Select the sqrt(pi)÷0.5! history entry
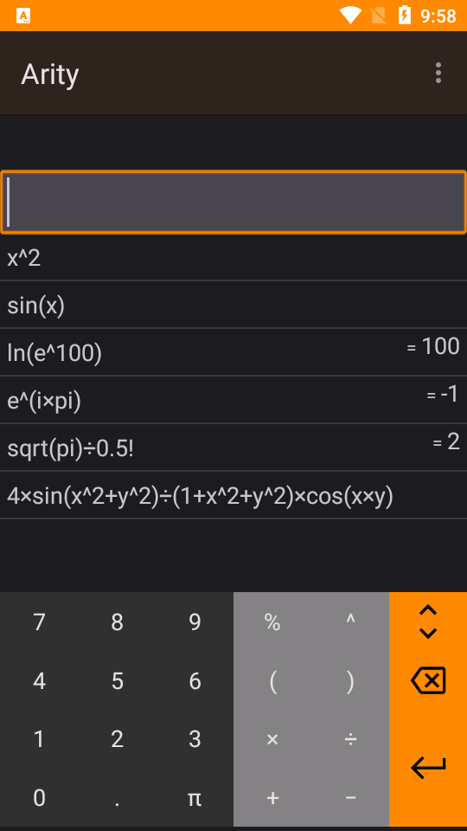467x831 pixels. tap(233, 448)
